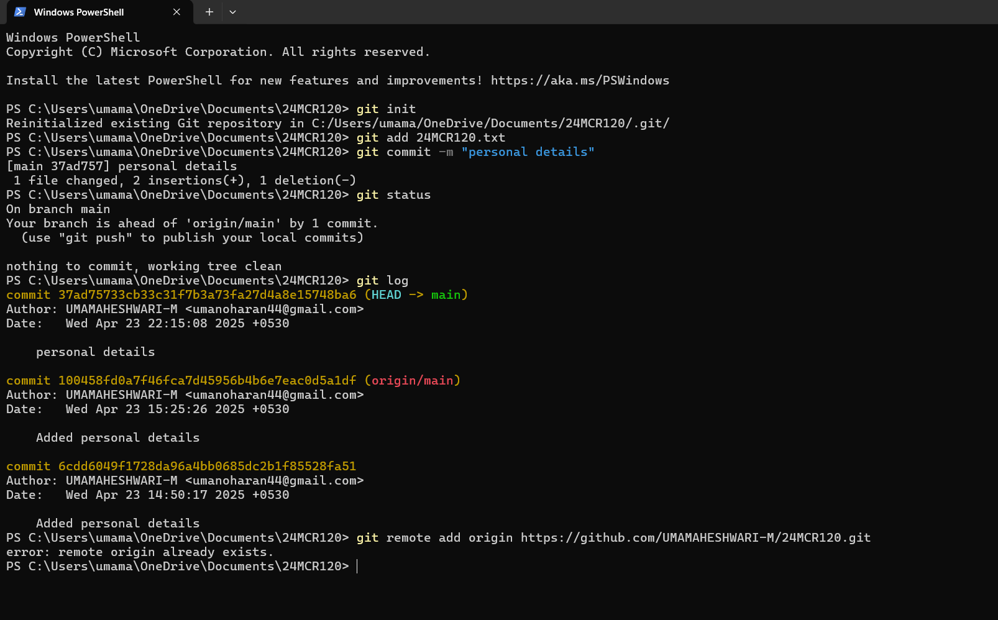The width and height of the screenshot is (998, 620).
Task: Click commit hash starting with 100458fd0a7f
Action: (x=208, y=381)
